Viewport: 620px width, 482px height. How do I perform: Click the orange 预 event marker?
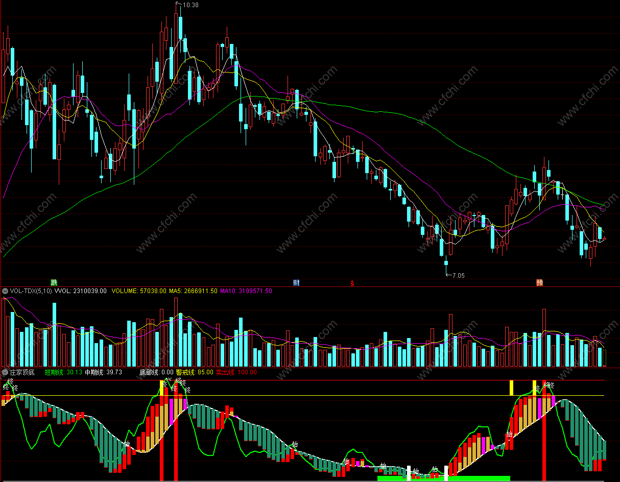(539, 282)
